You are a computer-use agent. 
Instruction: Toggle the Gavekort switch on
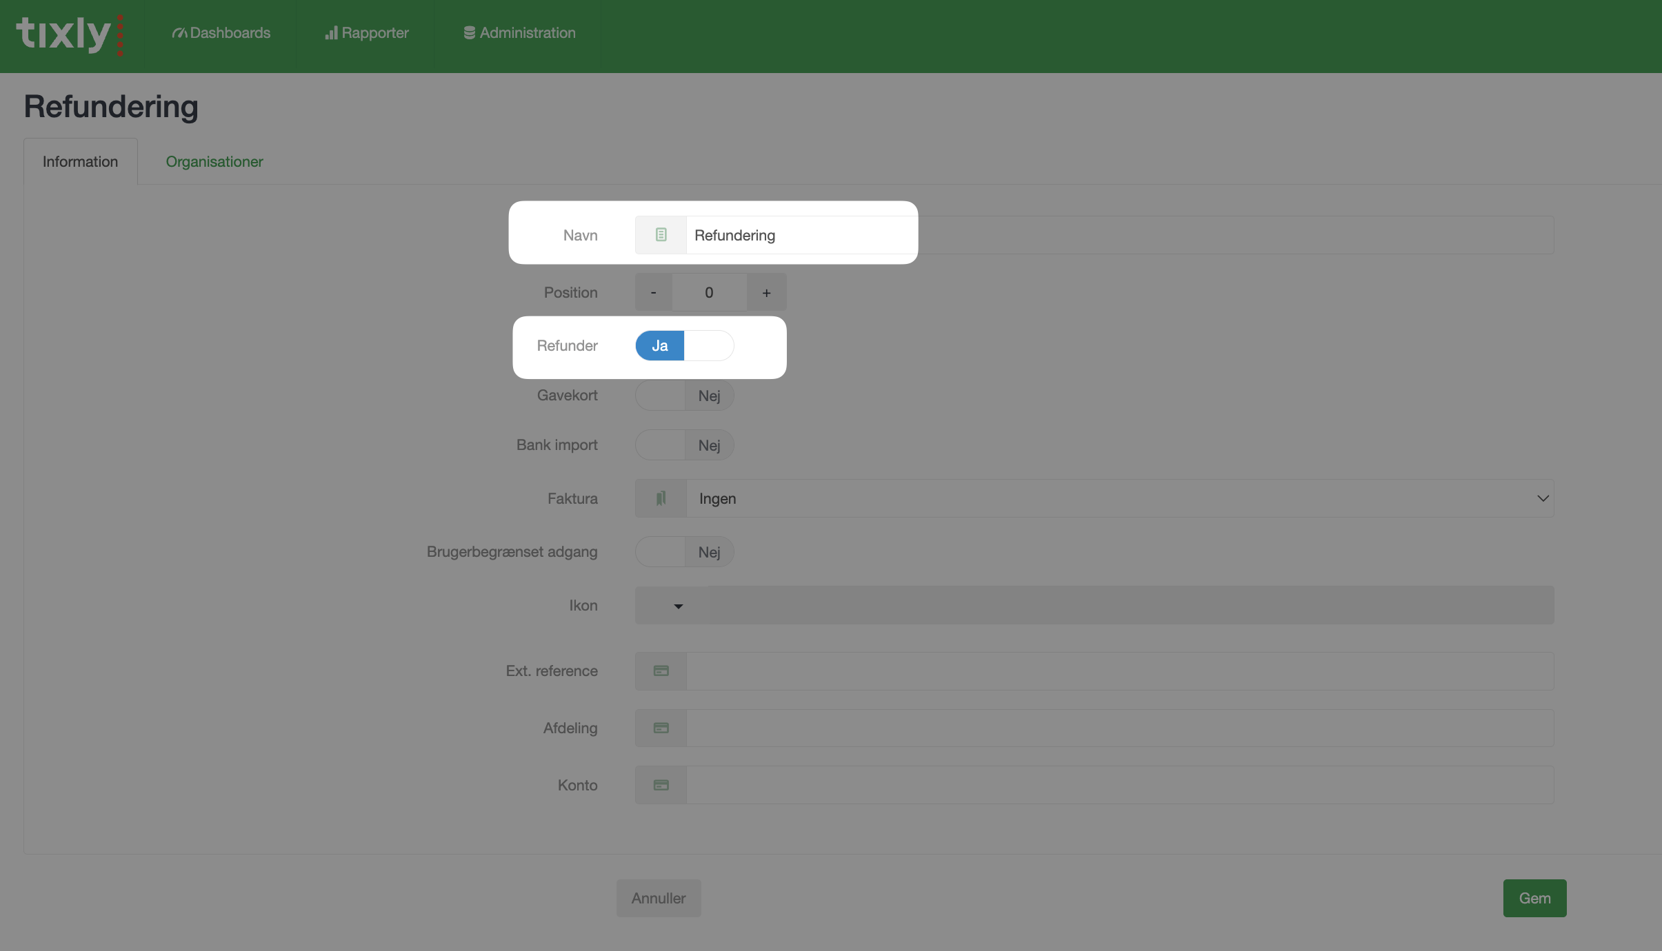(684, 396)
